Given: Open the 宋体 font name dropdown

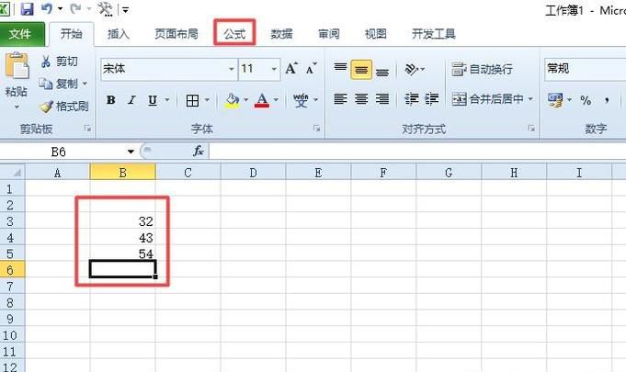Looking at the screenshot, I should coord(231,70).
